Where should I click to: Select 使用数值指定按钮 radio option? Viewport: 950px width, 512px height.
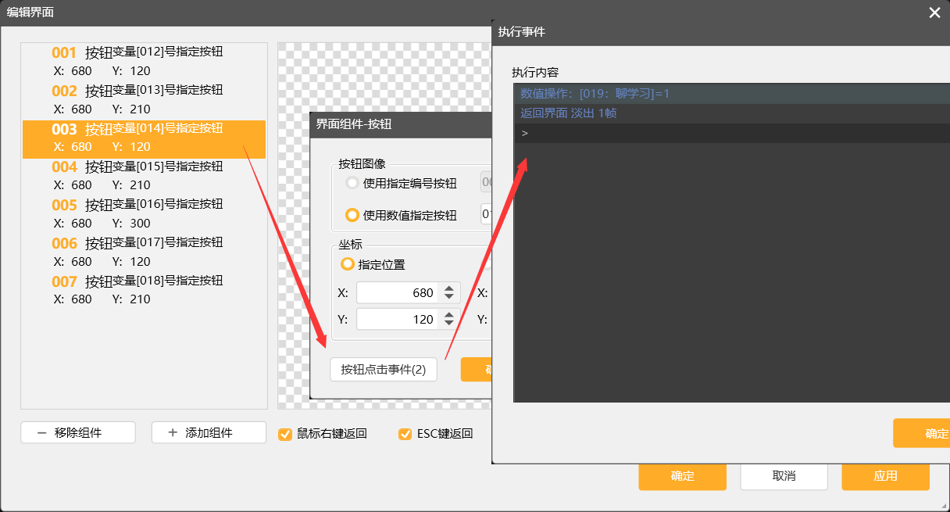point(352,215)
